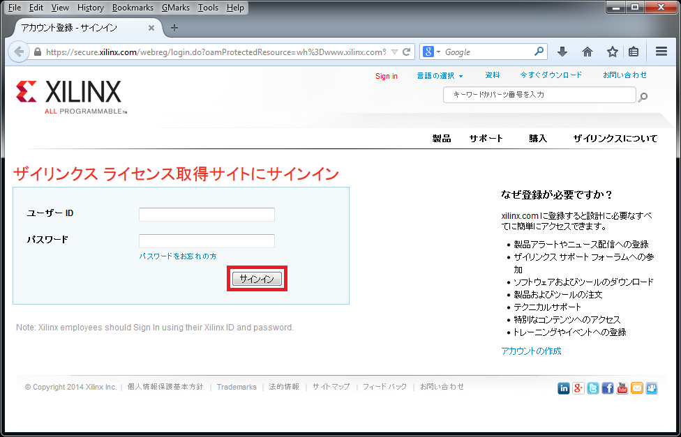The width and height of the screenshot is (681, 437).
Task: Open the Google+ icon in the footer
Action: point(578,388)
